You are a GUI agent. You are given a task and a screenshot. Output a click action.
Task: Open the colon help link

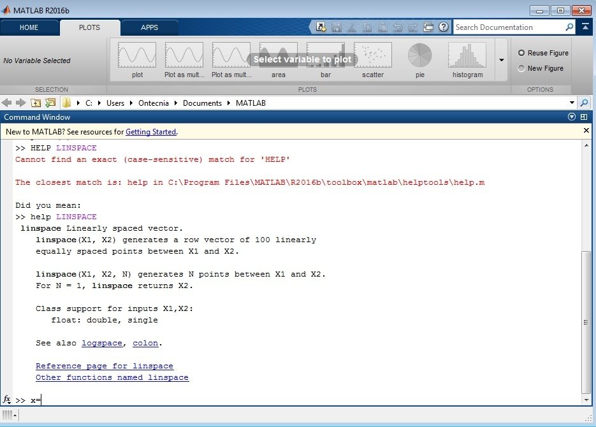coord(145,343)
